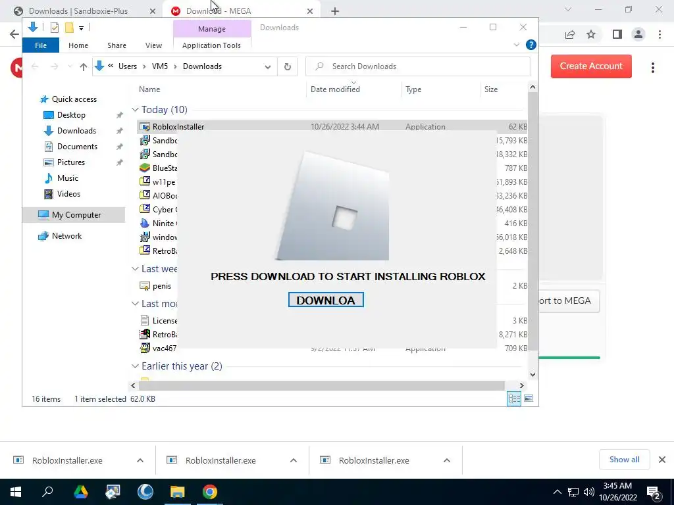
Task: Select the BlueStacks installer file icon
Action: pos(145,168)
